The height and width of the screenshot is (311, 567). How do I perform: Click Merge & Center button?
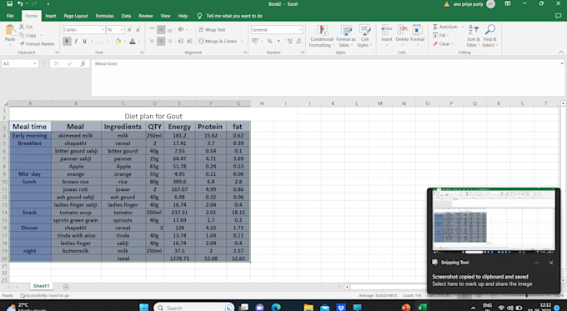218,41
